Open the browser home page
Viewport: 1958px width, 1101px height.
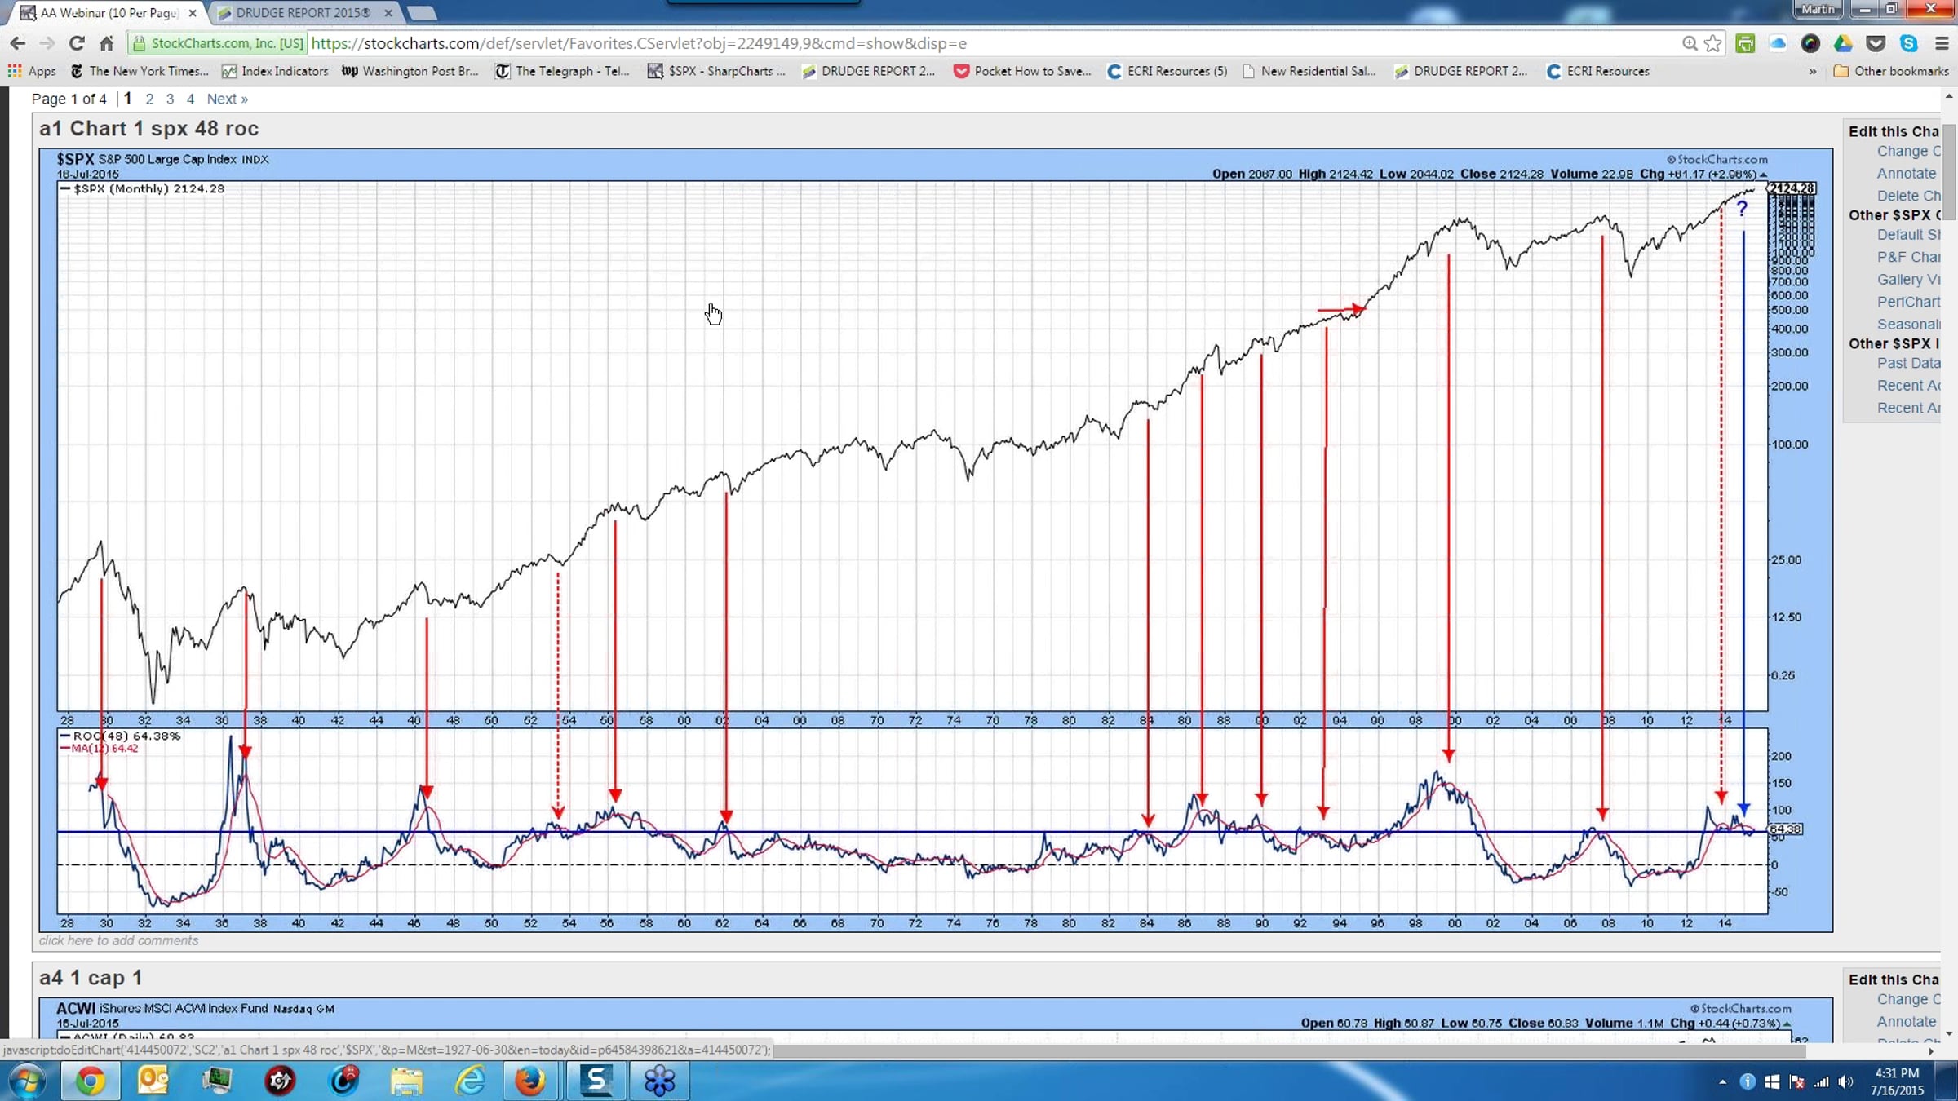click(x=106, y=43)
